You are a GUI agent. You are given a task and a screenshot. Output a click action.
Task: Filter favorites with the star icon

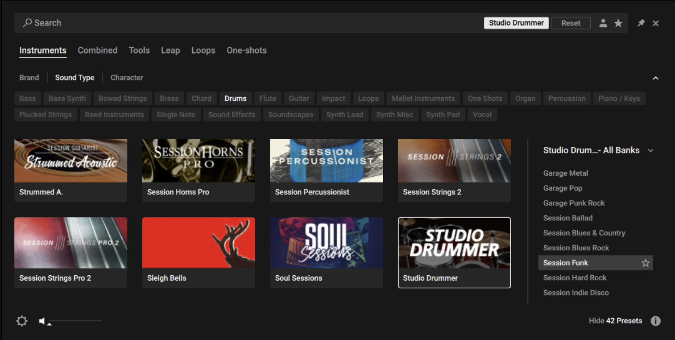[618, 23]
